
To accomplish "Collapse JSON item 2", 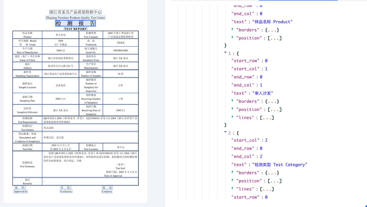I will tap(225, 132).
